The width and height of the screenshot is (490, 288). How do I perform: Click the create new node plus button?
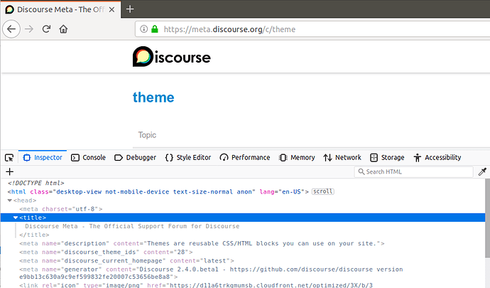click(10, 171)
